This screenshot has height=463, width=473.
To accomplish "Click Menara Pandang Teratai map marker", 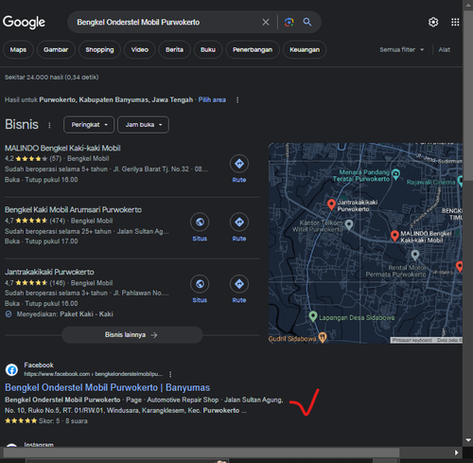I will (395, 173).
